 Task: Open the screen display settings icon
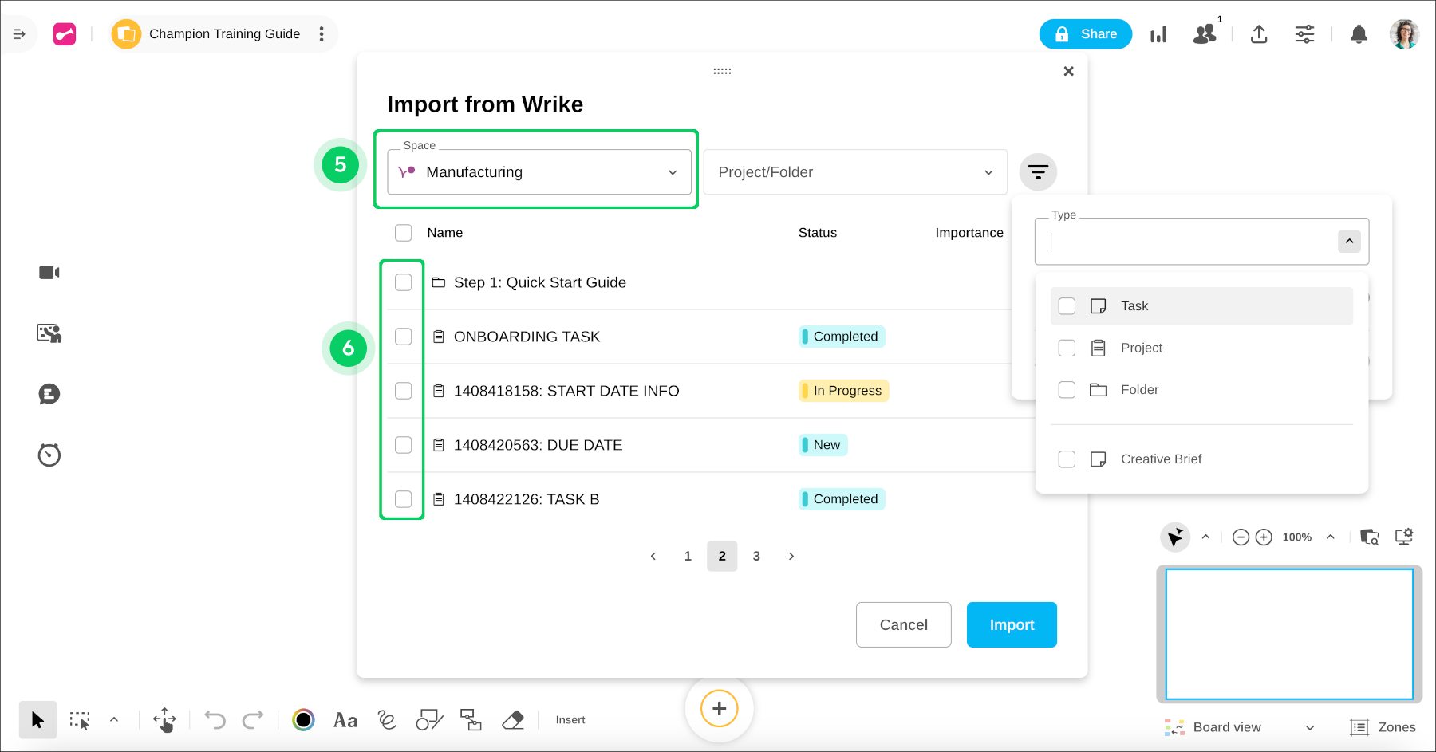pyautogui.click(x=1404, y=537)
